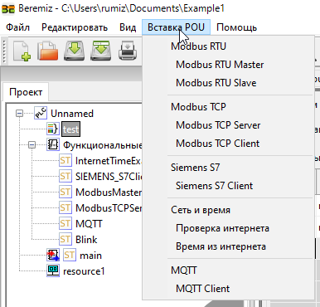Click the toolbar drag handle grip
Image resolution: width=320 pixels, height=307 pixels.
[x=4, y=51]
